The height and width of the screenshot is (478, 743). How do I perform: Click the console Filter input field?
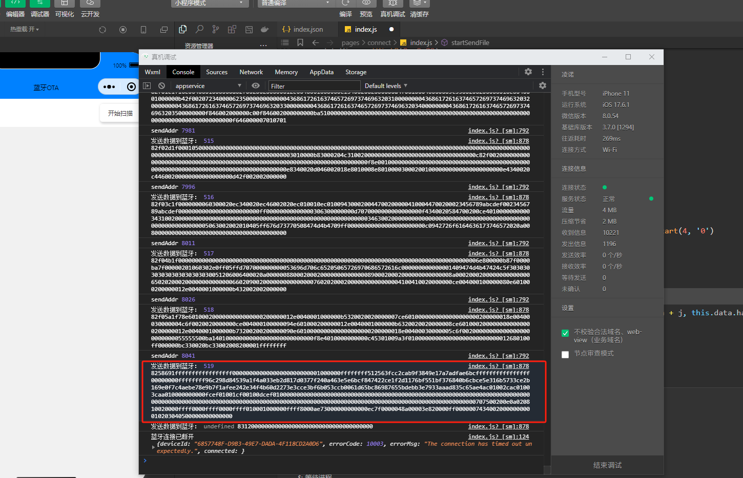(x=315, y=86)
